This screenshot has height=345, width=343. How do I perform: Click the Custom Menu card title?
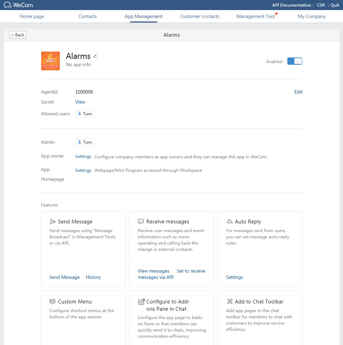[x=75, y=301]
